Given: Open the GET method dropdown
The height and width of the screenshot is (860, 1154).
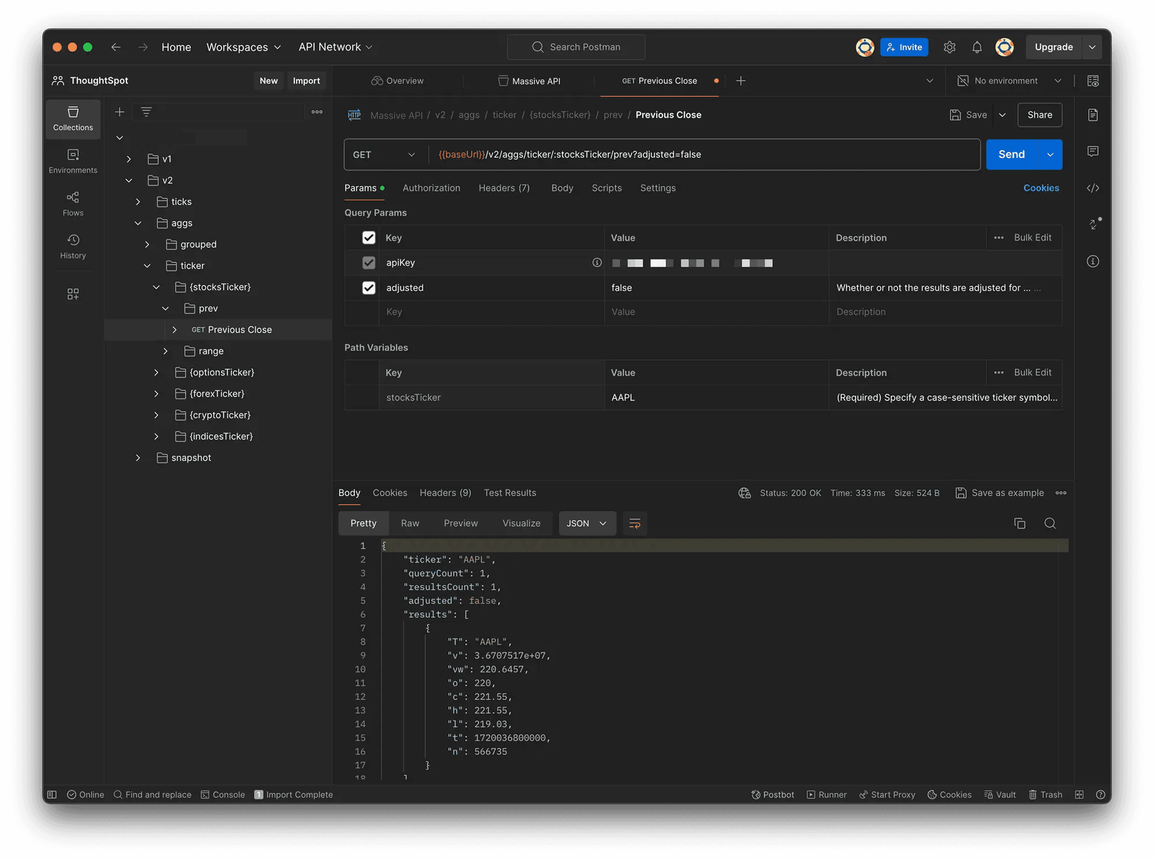Looking at the screenshot, I should coord(384,155).
